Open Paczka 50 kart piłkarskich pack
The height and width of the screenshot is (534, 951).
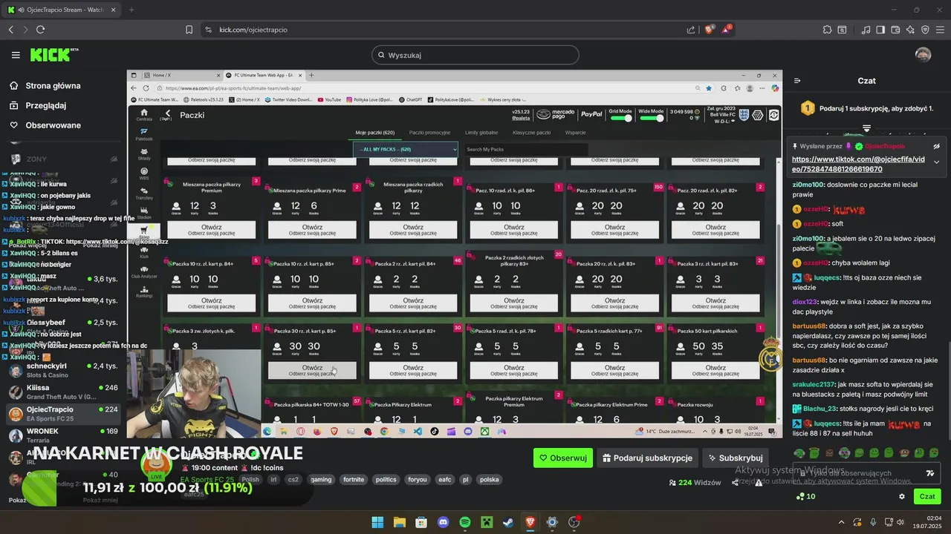tap(715, 370)
